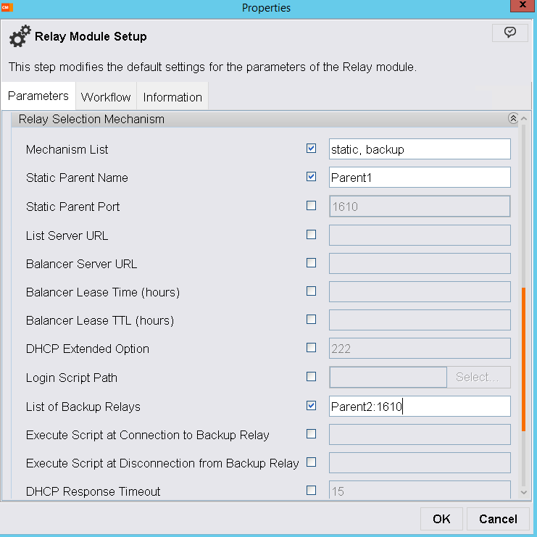Screen dimensions: 537x537
Task: Open the Information tab
Action: click(172, 97)
